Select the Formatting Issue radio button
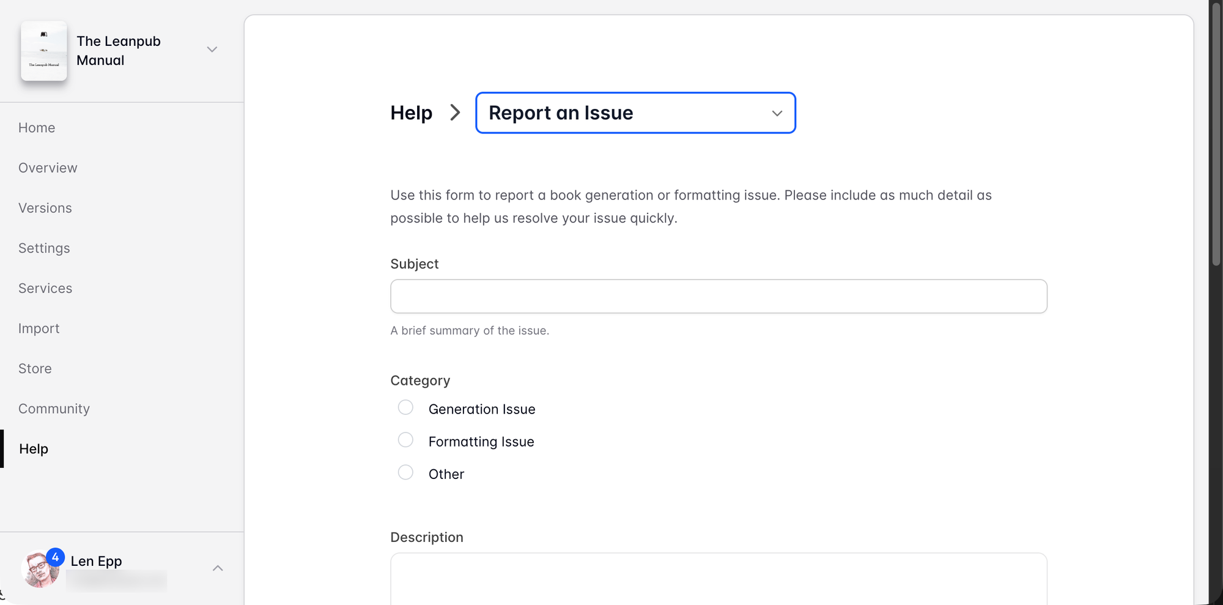Image resolution: width=1223 pixels, height=605 pixels. (405, 440)
